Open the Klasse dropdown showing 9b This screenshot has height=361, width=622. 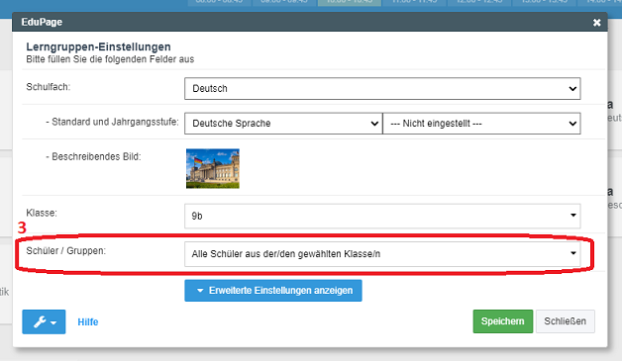click(382, 216)
